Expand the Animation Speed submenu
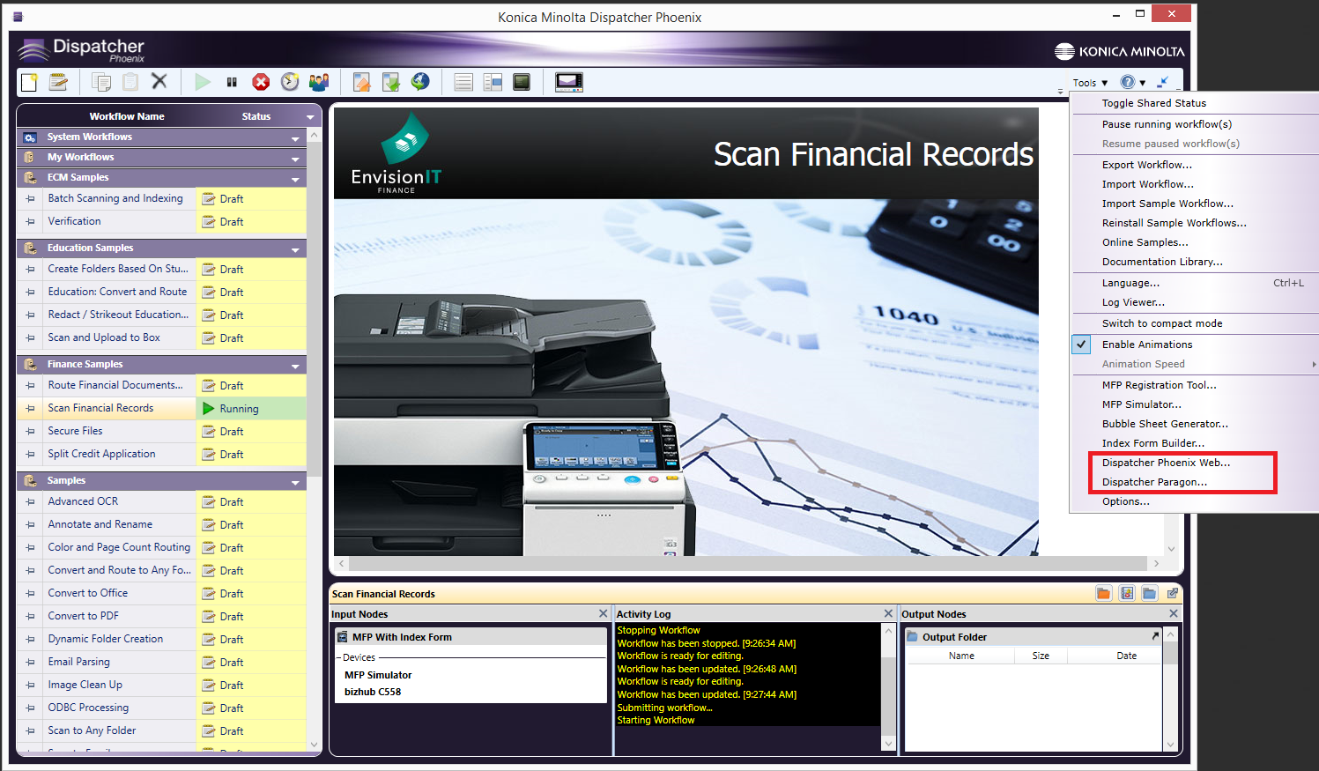This screenshot has height=771, width=1319. (1314, 364)
